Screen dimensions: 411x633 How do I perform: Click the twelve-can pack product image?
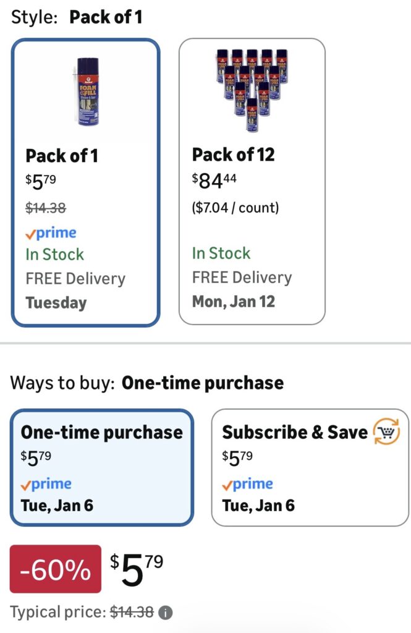coord(252,89)
